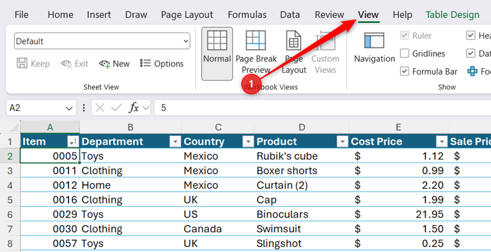Click the Cap product cell
Viewport: 491px width, 252px height.
click(302, 200)
